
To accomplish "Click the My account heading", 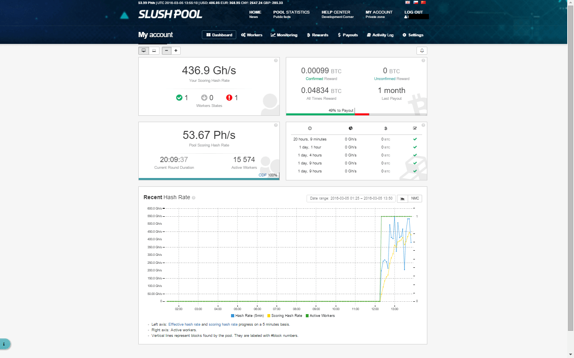I will 155,35.
